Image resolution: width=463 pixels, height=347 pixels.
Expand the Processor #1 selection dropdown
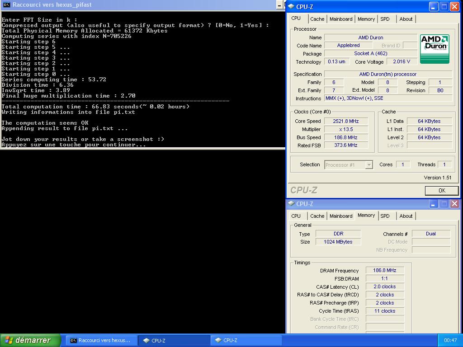pyautogui.click(x=369, y=165)
